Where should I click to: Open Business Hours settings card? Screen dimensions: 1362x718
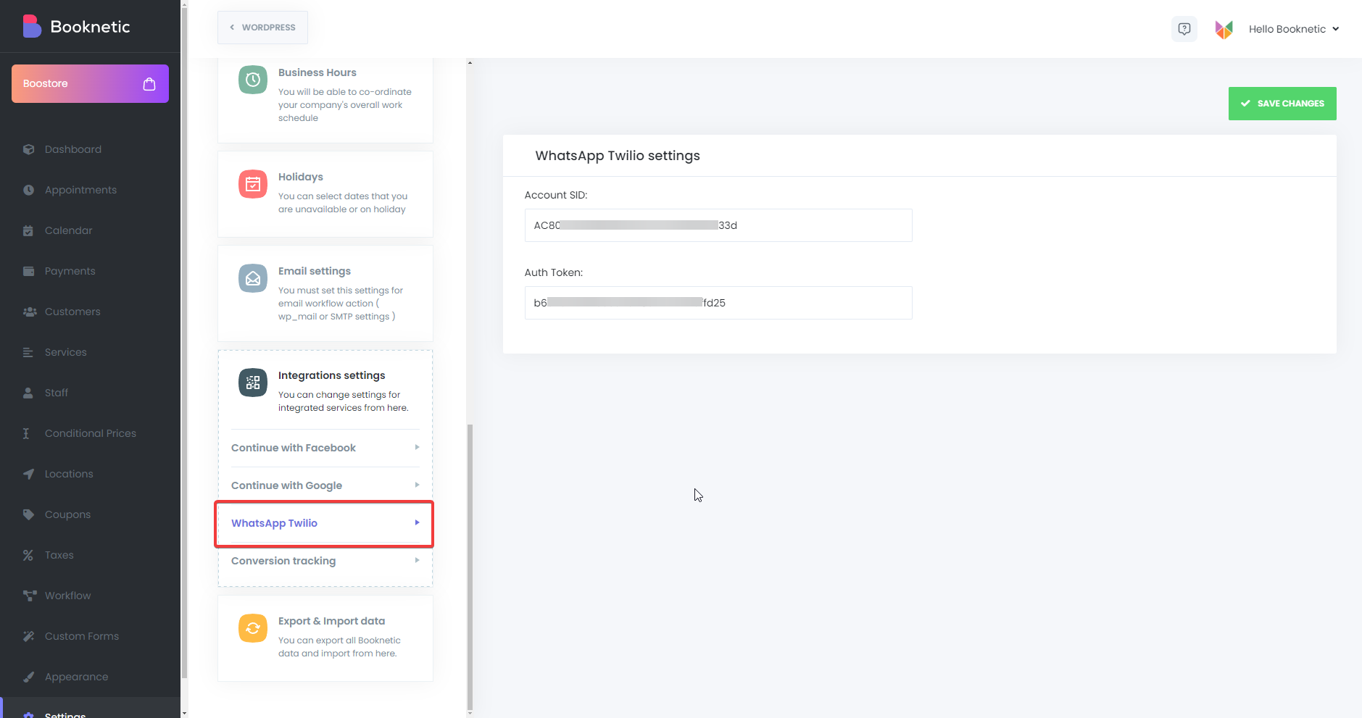pyautogui.click(x=325, y=100)
